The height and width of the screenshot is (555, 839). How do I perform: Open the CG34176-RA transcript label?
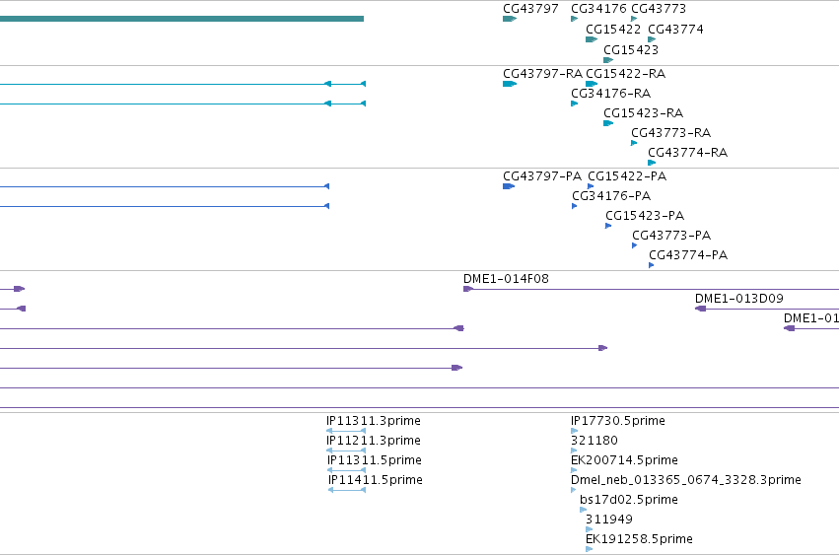(610, 93)
